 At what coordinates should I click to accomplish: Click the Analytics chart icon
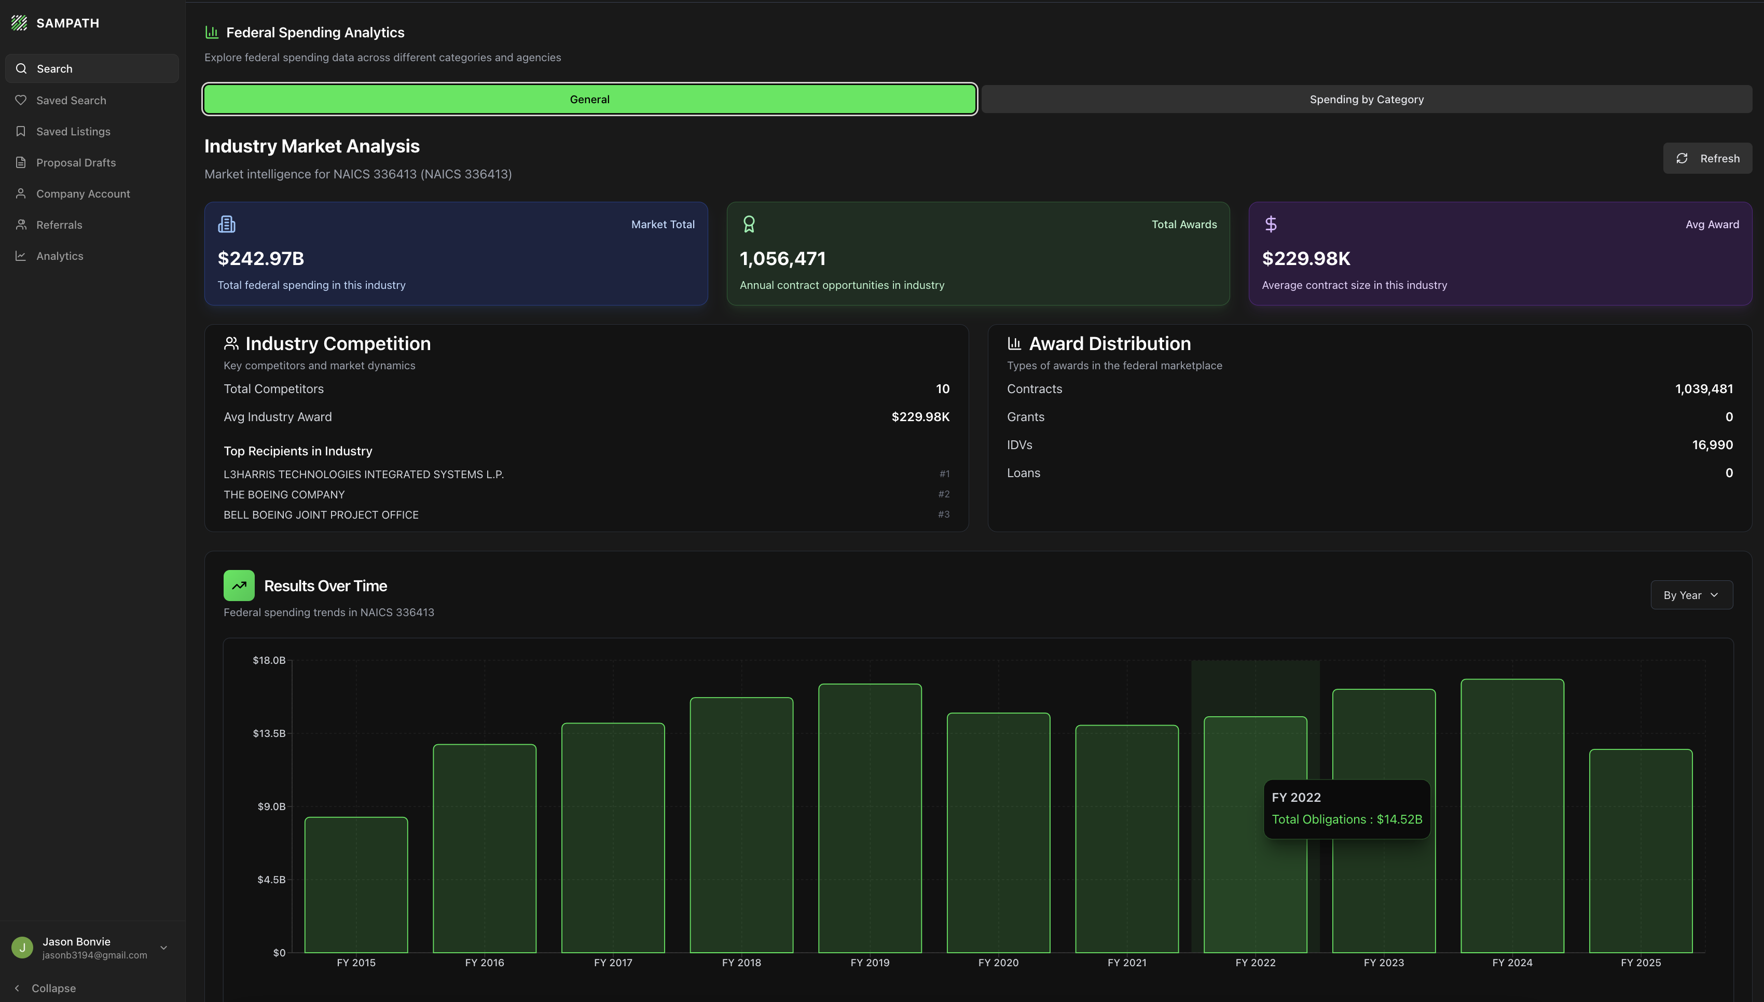pos(21,256)
